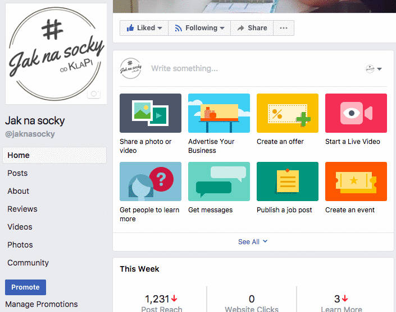This screenshot has width=396, height=312.
Task: Expand the Liked dropdown button
Action: [144, 28]
